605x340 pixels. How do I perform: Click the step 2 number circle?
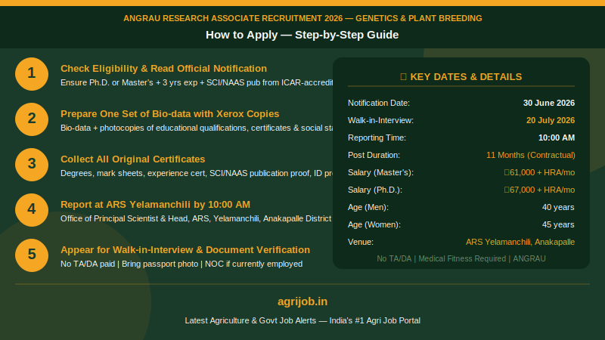pos(32,119)
